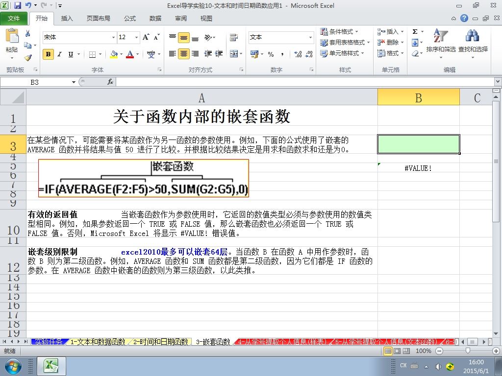Image resolution: width=502 pixels, height=376 pixels.
Task: Open the 1-文本和数据函数 sheet tab
Action: pyautogui.click(x=98, y=342)
